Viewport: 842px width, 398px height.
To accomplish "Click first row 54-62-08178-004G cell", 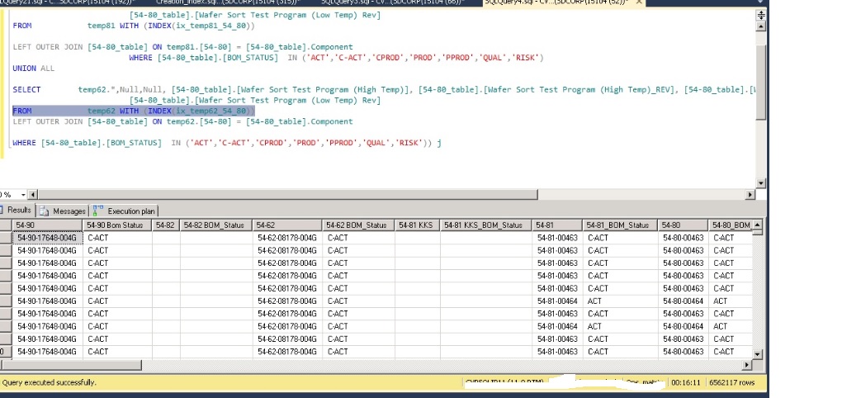I will pos(287,238).
